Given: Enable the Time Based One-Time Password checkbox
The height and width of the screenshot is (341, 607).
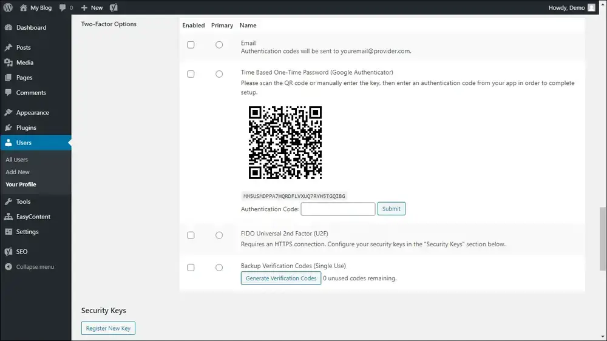Looking at the screenshot, I should 191,74.
